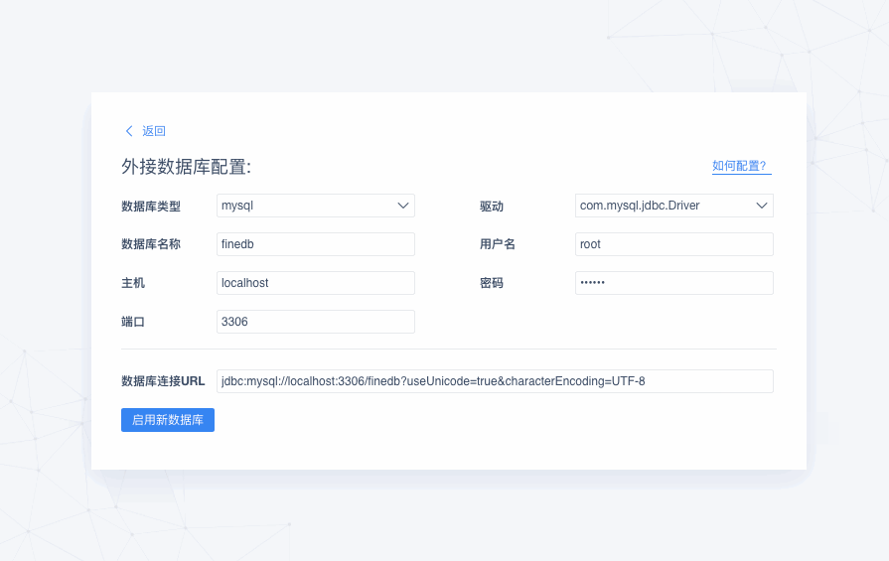Click the 启用新数据库 button
Viewport: 889px width, 561px height.
tap(168, 420)
